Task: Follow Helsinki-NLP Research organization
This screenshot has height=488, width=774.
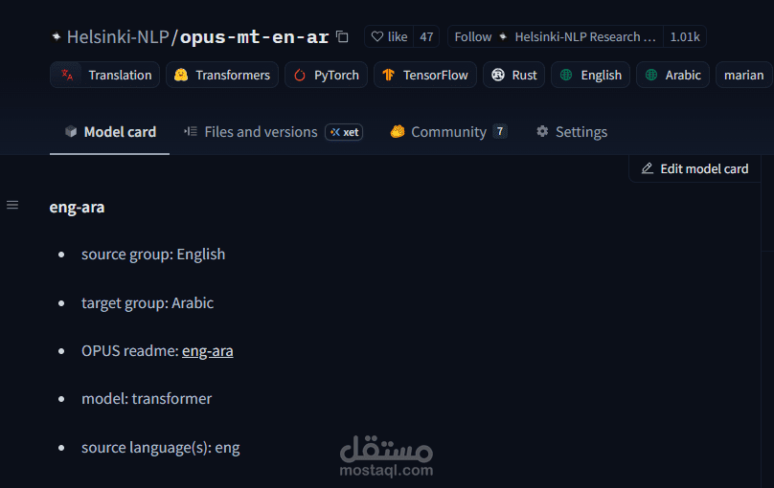Action: tap(556, 36)
